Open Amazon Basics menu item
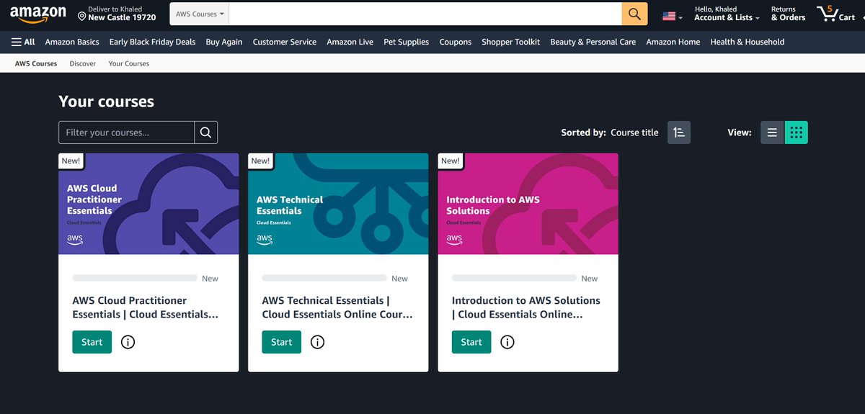Viewport: 865px width, 414px height. tap(72, 42)
